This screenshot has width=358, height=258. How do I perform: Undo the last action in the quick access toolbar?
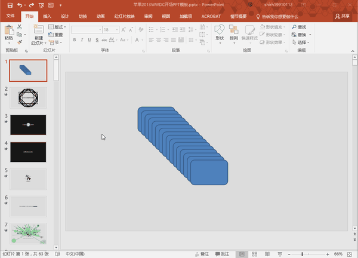[20, 5]
